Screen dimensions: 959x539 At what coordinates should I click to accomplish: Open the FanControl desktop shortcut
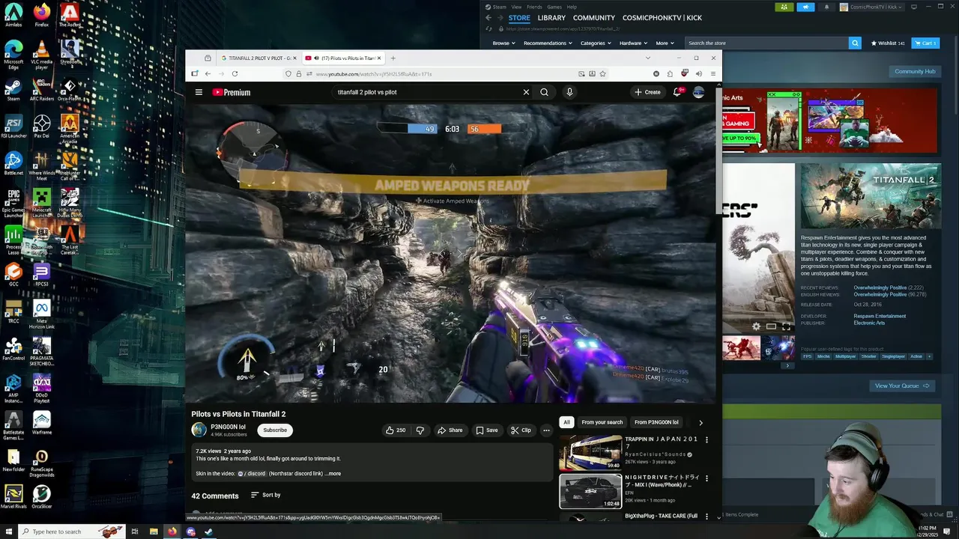pos(13,349)
